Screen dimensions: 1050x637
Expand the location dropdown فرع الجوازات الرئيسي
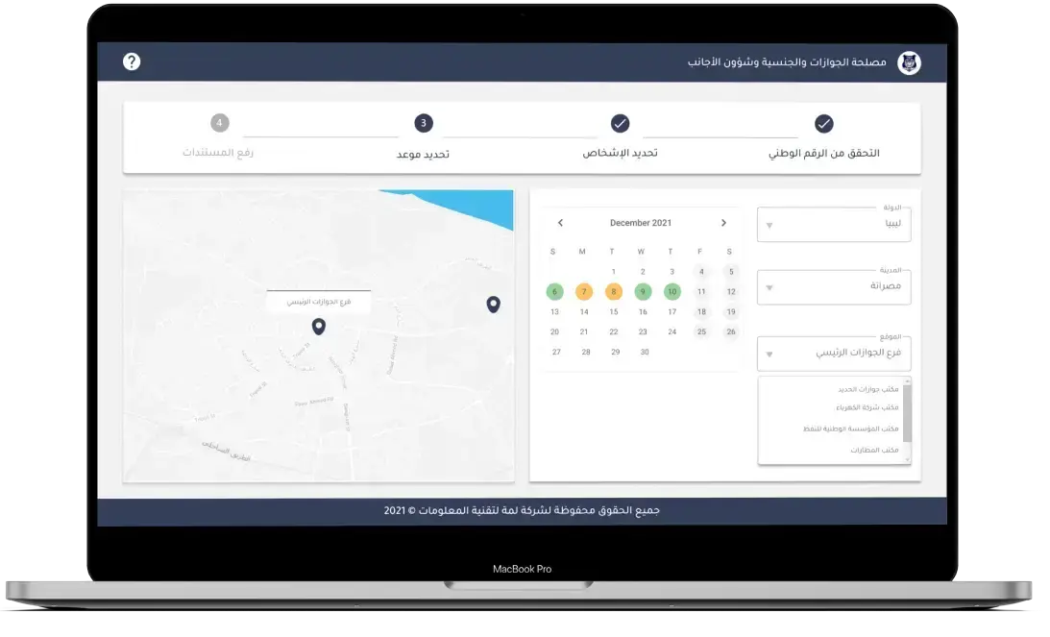pos(833,354)
